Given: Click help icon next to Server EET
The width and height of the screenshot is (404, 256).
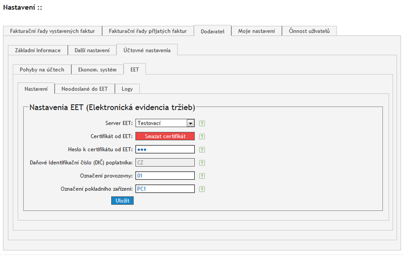Looking at the screenshot, I should pos(202,124).
